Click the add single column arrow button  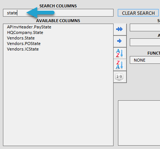tap(120, 41)
